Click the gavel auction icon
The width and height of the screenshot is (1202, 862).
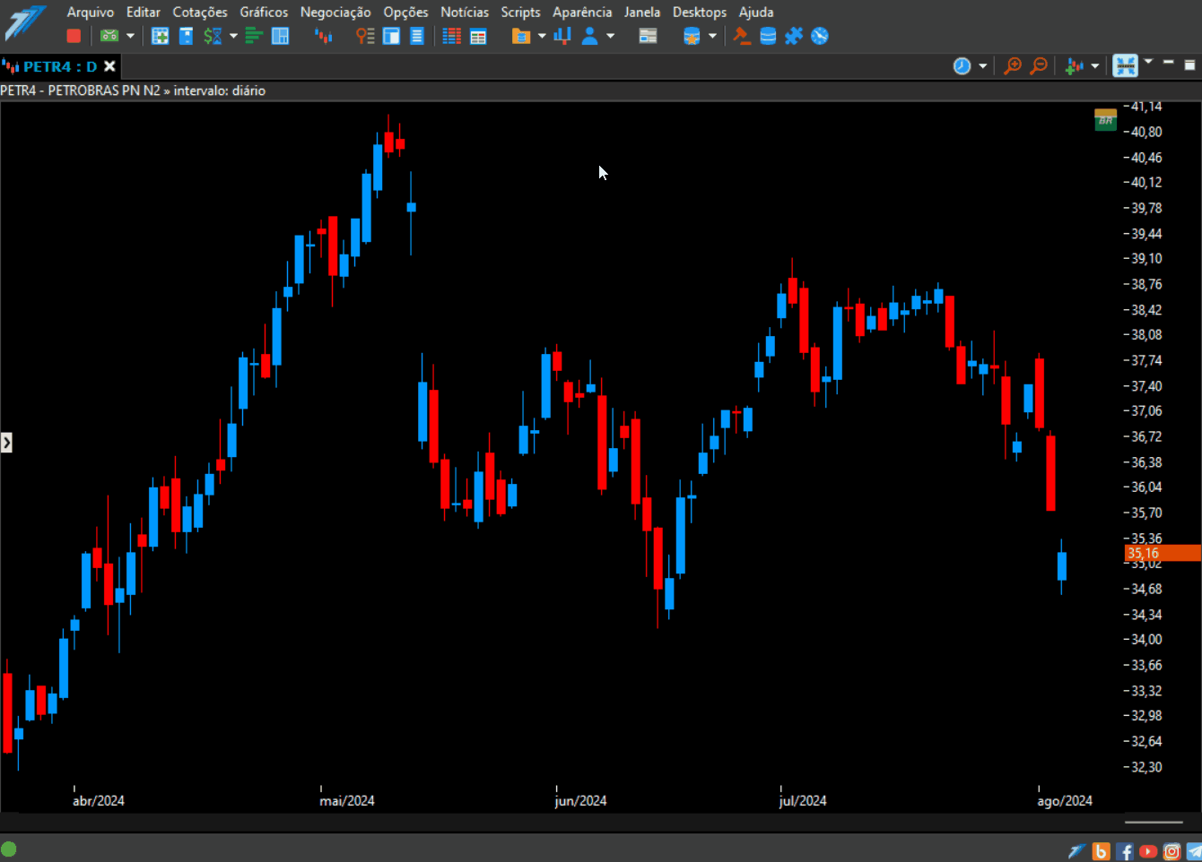click(742, 36)
